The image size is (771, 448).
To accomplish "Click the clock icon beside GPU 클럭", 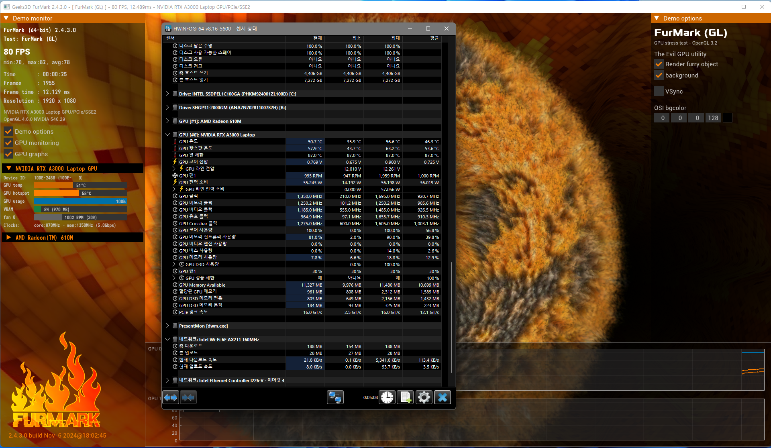I will [x=175, y=196].
